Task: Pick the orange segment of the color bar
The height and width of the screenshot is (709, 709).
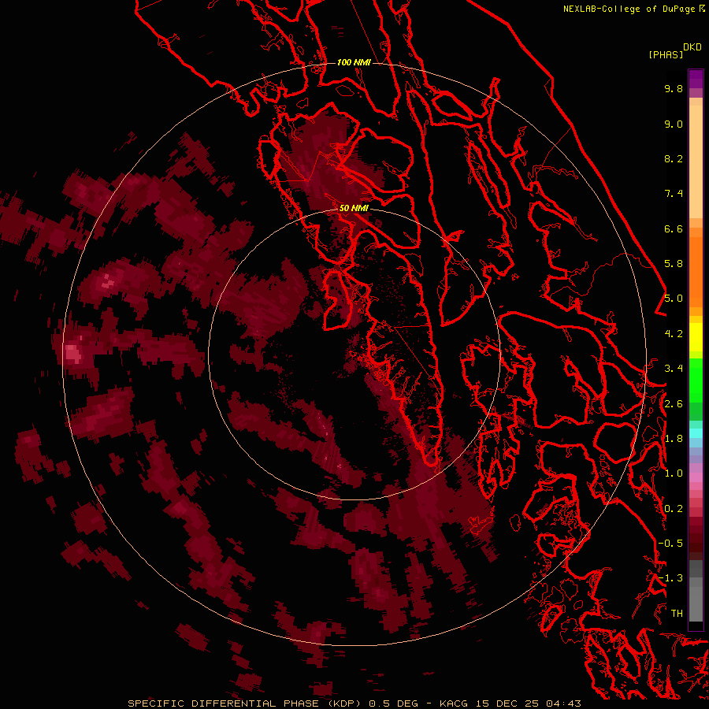Action: click(696, 271)
